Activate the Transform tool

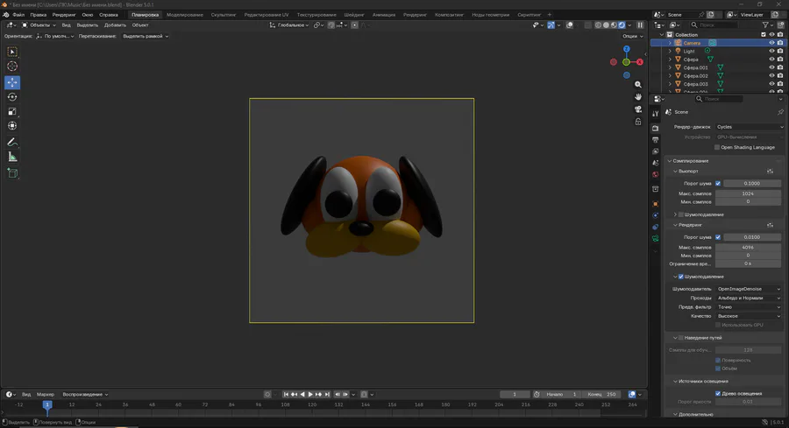coord(12,126)
